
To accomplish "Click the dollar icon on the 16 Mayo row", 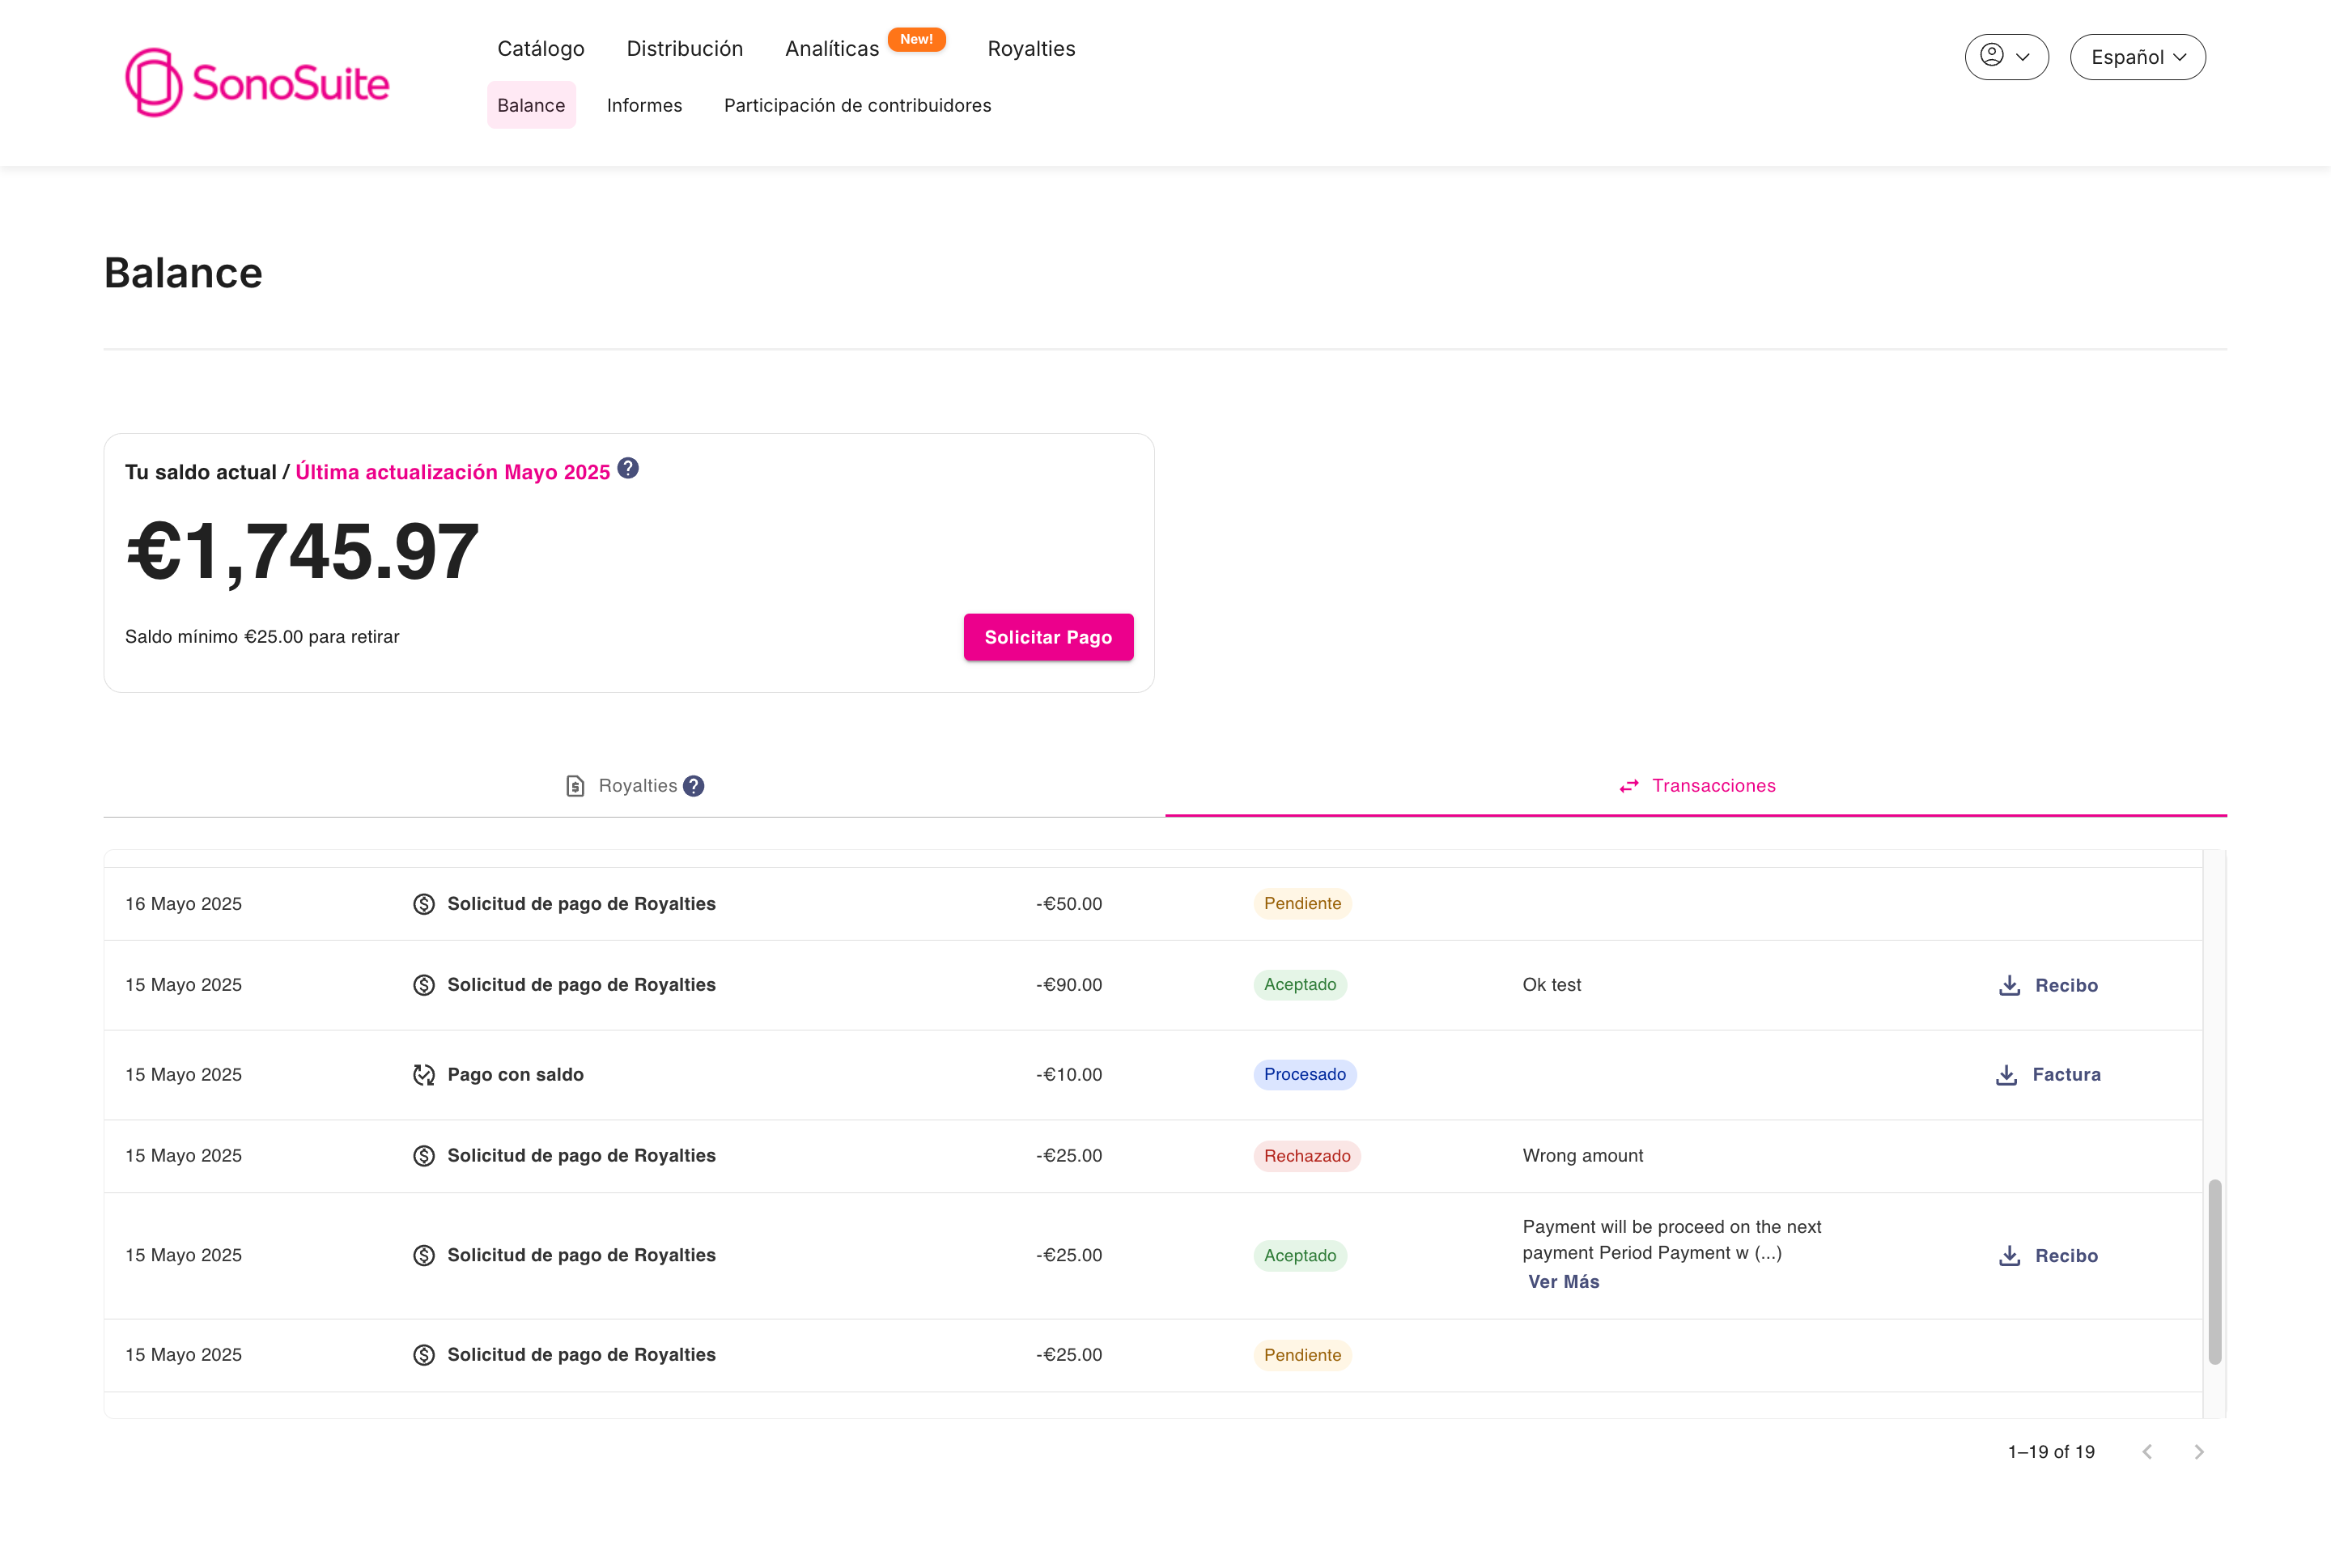I will 424,904.
